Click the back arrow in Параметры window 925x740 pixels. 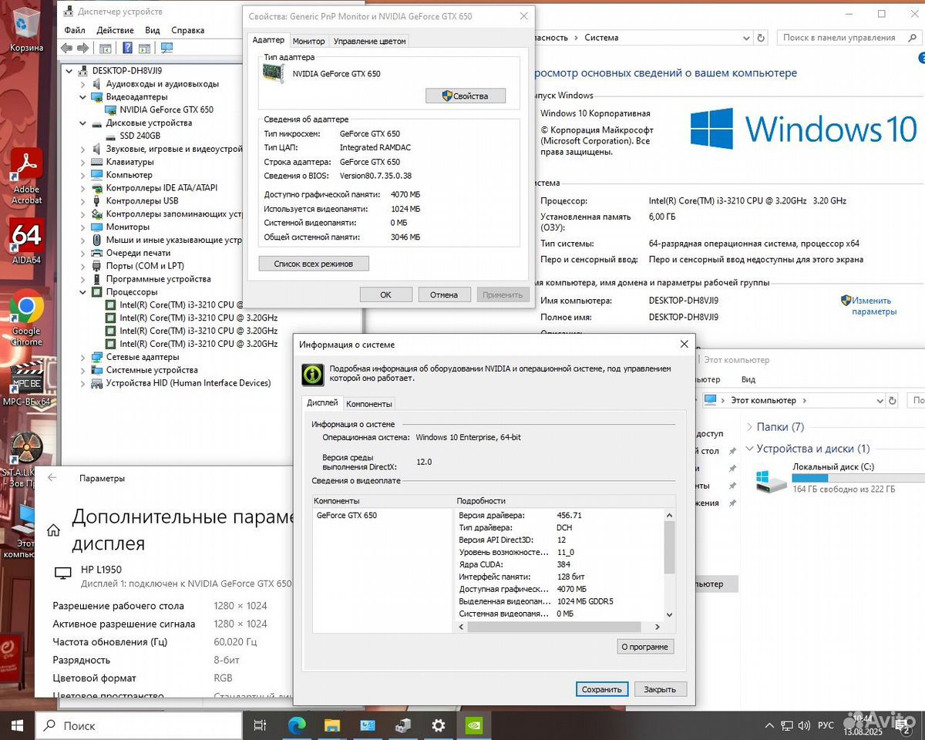[x=52, y=478]
